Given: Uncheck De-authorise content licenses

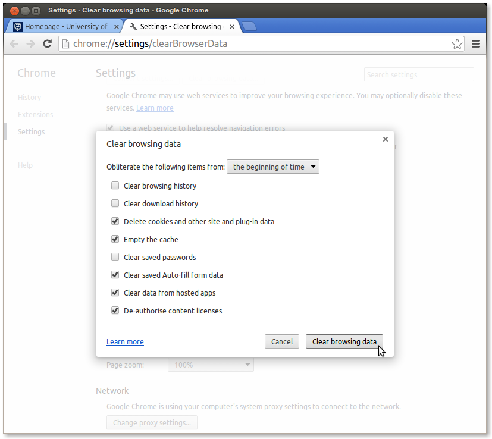Looking at the screenshot, I should pyautogui.click(x=115, y=311).
